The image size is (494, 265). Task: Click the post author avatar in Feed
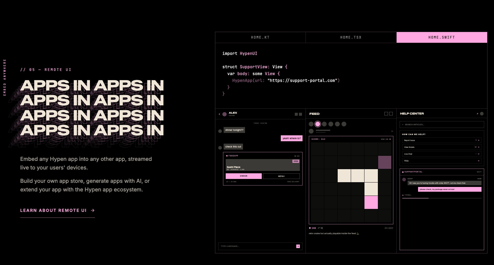point(311,131)
